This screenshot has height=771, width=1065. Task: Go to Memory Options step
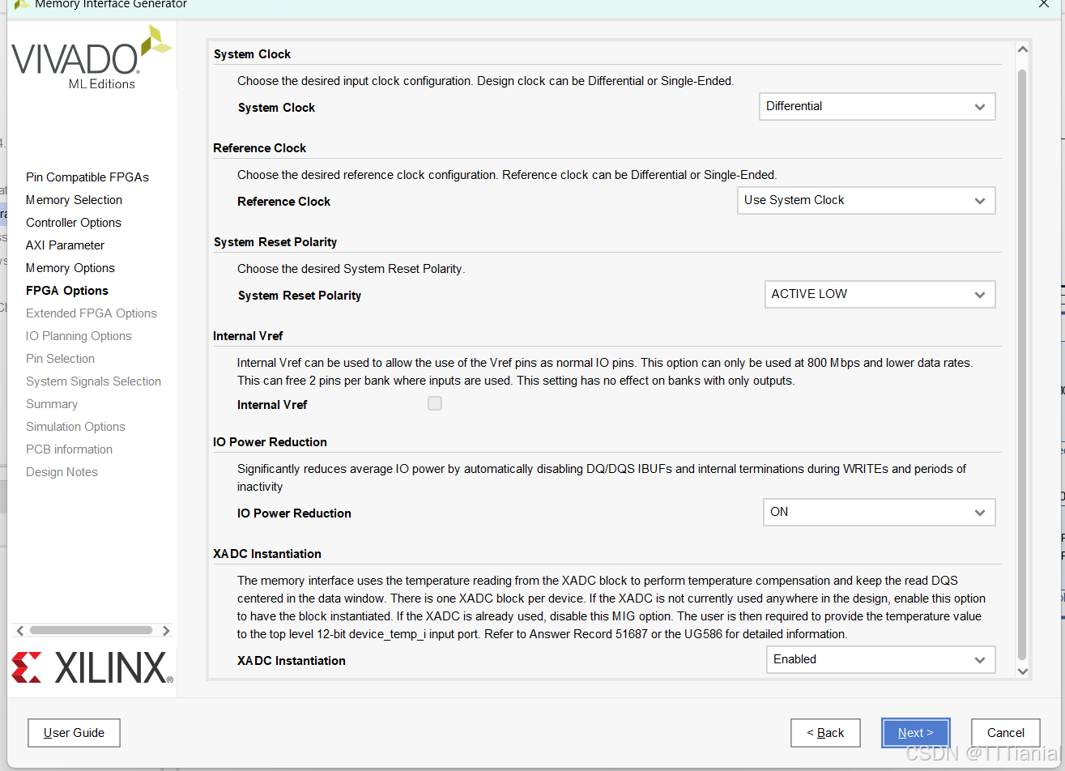(x=70, y=268)
